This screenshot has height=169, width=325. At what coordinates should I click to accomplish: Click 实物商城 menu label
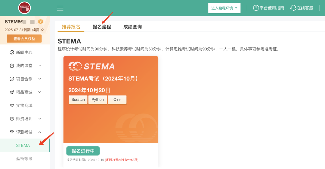(24, 105)
